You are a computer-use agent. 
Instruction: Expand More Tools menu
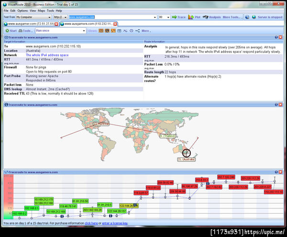pos(232,17)
